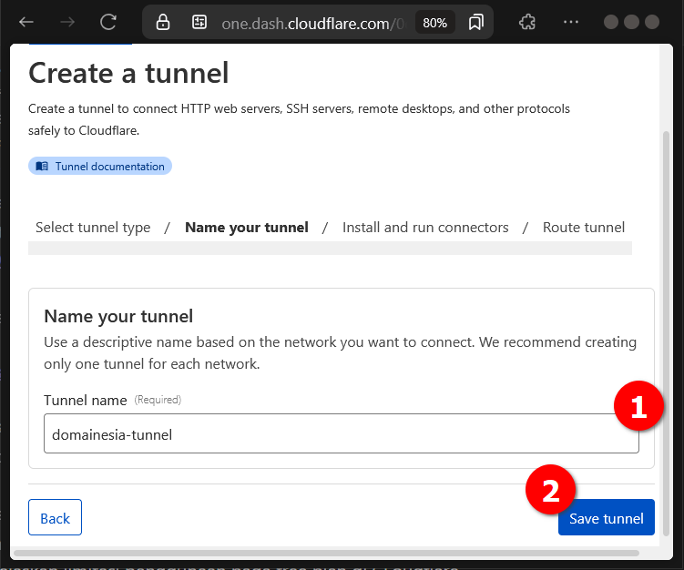Open site permissions icon in address bar

tap(199, 22)
